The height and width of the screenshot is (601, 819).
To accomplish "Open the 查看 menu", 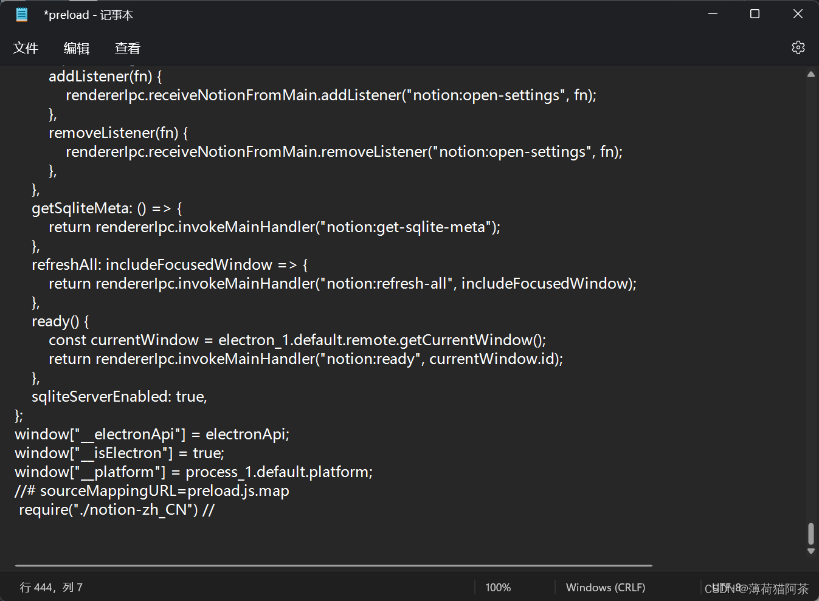I will coord(128,48).
